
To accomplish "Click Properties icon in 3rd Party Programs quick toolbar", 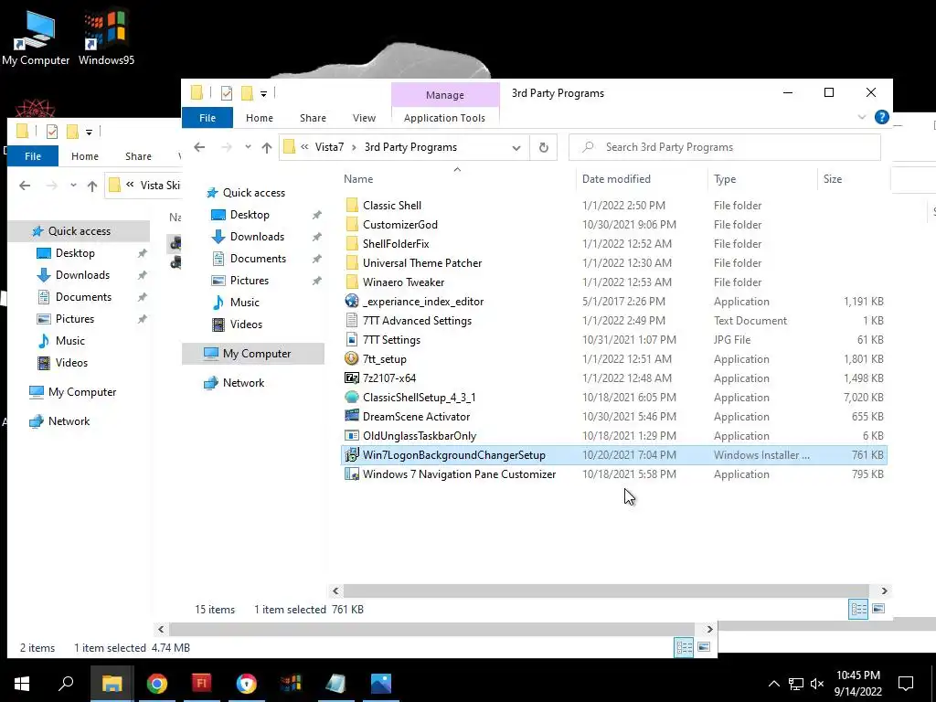I will point(227,93).
